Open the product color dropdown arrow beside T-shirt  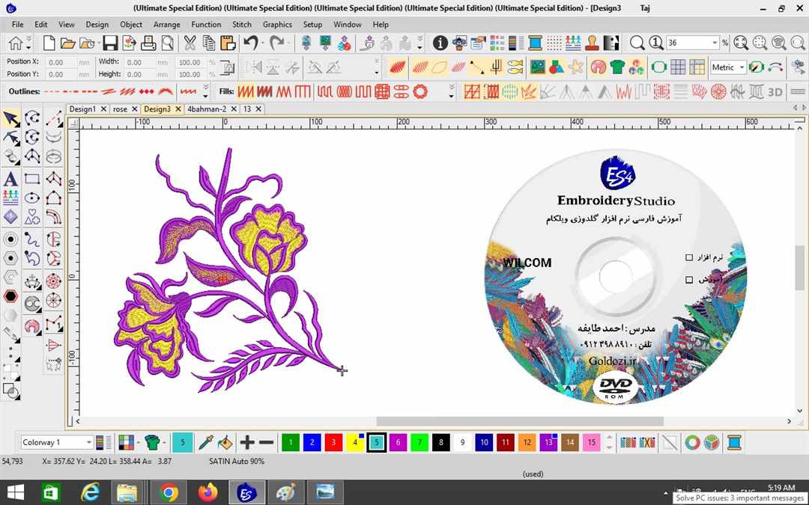(x=164, y=442)
